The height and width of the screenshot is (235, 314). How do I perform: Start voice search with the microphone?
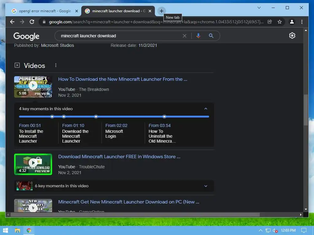click(x=198, y=36)
